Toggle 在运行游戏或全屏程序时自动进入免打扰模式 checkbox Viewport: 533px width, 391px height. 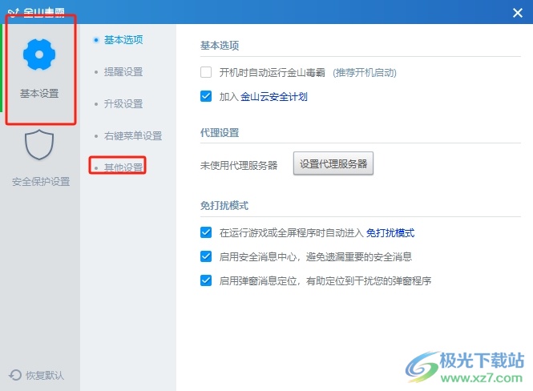pyautogui.click(x=206, y=232)
